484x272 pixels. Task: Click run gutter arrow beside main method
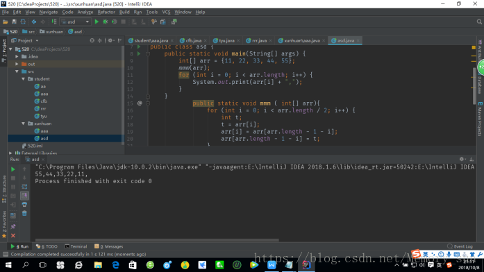click(139, 53)
